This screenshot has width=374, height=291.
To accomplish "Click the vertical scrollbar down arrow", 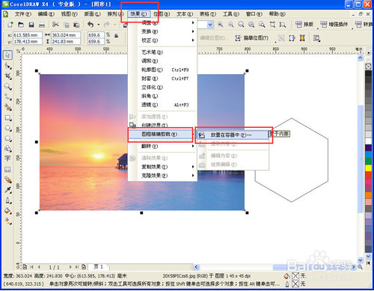I will tap(361, 260).
